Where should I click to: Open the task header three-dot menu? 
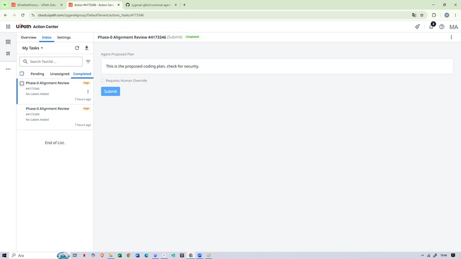pos(451,37)
